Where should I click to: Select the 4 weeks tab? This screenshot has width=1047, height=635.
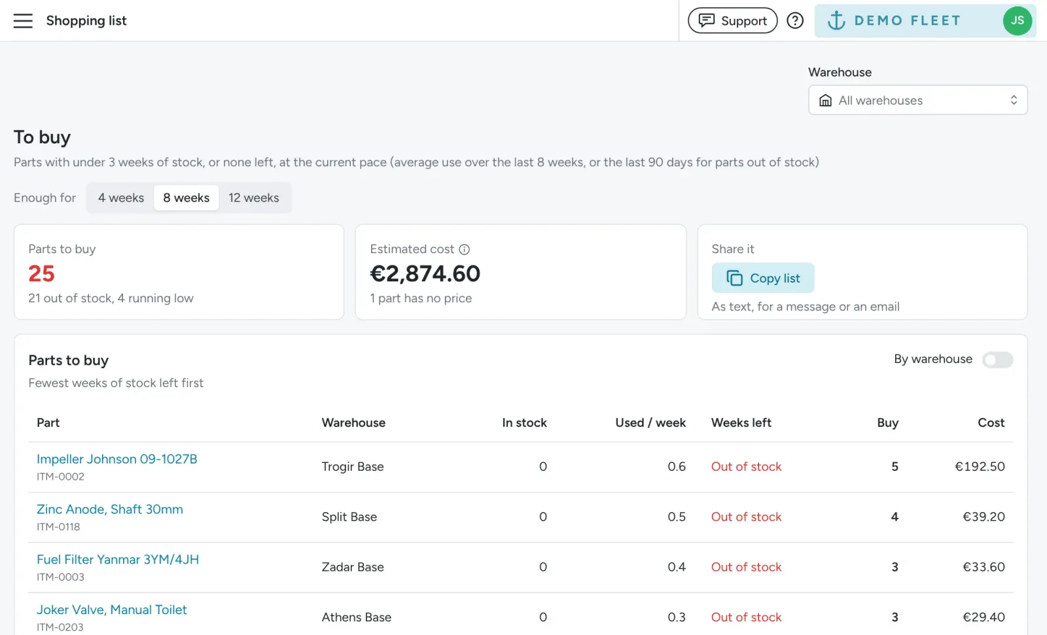pos(121,197)
